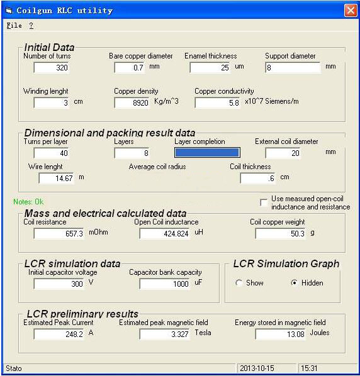Click the date panel in status bar
The height and width of the screenshot is (376, 360).
click(266, 368)
